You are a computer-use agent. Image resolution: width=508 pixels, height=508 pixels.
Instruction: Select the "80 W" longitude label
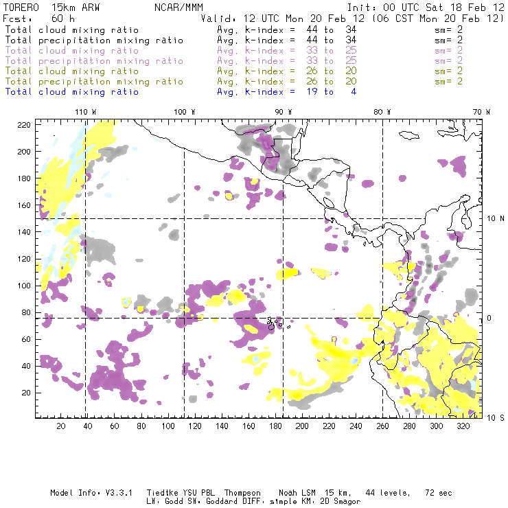click(382, 112)
